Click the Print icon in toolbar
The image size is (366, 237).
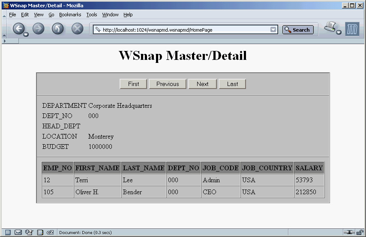point(330,28)
